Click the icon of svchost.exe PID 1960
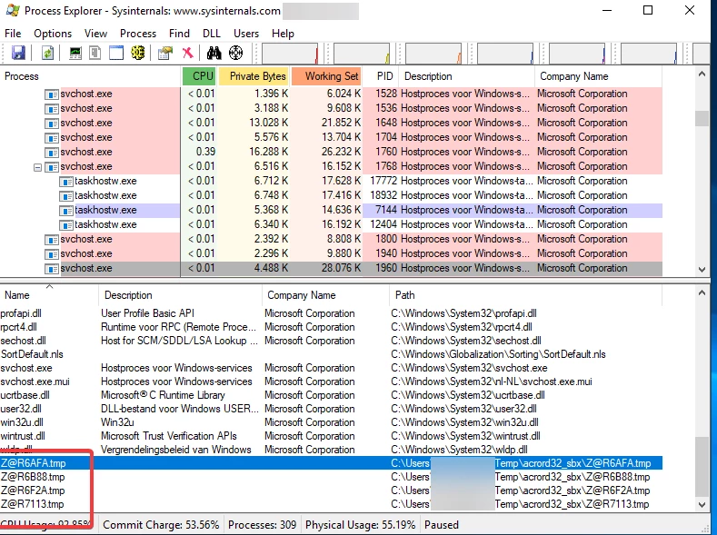 pyautogui.click(x=52, y=269)
